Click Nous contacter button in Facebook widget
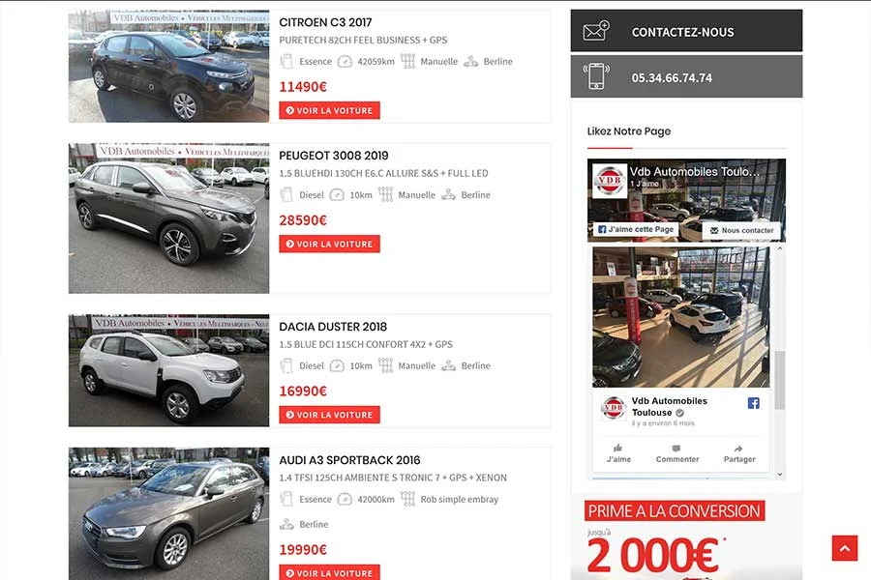This screenshot has width=871, height=580. (741, 230)
